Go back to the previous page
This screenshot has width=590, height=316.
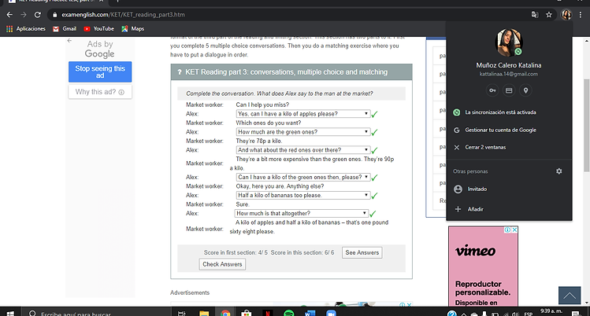(x=9, y=15)
